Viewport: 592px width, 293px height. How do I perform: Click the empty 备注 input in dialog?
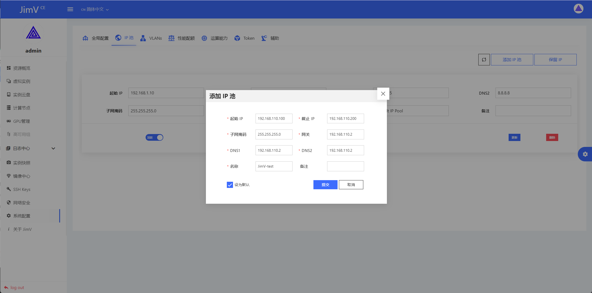coord(345,166)
